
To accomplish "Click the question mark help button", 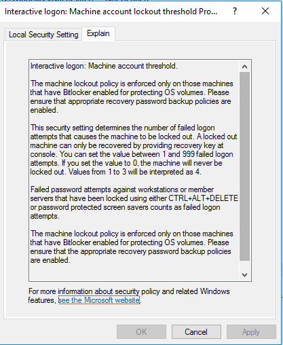I will (x=235, y=11).
